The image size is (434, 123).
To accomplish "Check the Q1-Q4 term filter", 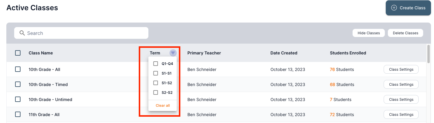I will (156, 64).
